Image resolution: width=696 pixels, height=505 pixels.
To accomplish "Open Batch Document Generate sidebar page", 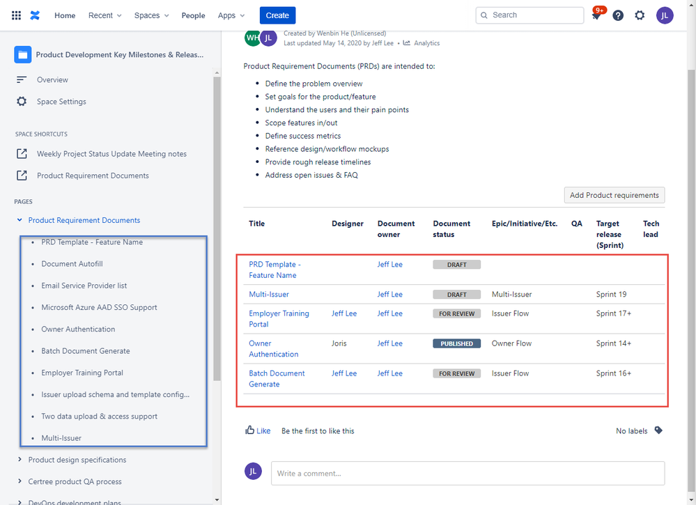I will click(86, 350).
